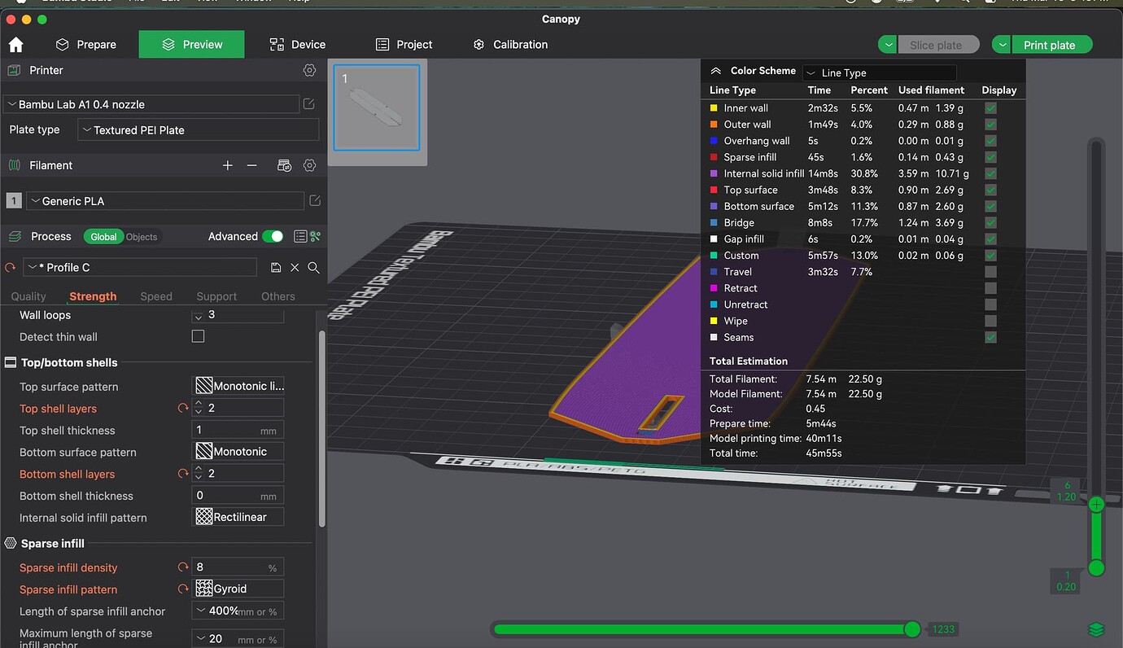Viewport: 1123px width, 648px height.
Task: Open layer settings icon below vertical slider
Action: 1096,629
